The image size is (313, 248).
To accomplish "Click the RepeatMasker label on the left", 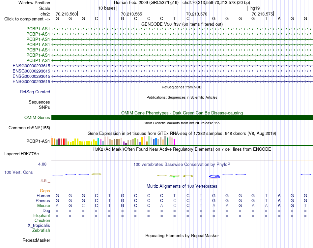I will pyautogui.click(x=36, y=240).
